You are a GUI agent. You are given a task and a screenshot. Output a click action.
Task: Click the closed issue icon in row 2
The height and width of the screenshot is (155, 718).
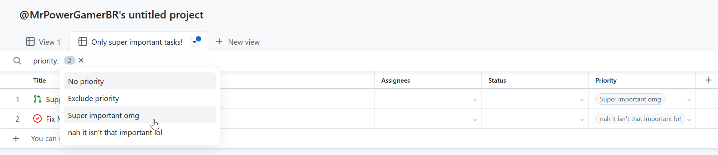37,118
